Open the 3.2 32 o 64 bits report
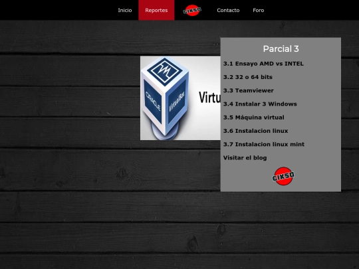 tap(248, 77)
